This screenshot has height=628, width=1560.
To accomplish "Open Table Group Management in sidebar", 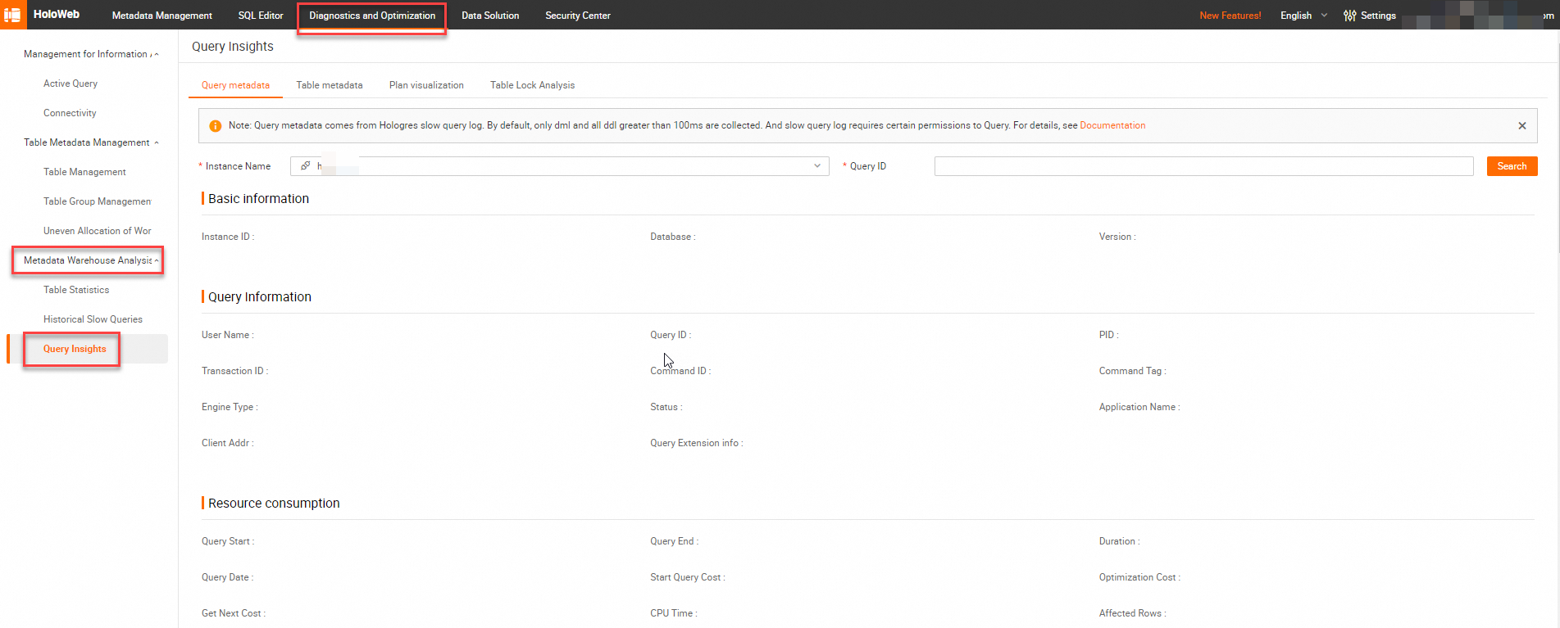I will pyautogui.click(x=97, y=201).
